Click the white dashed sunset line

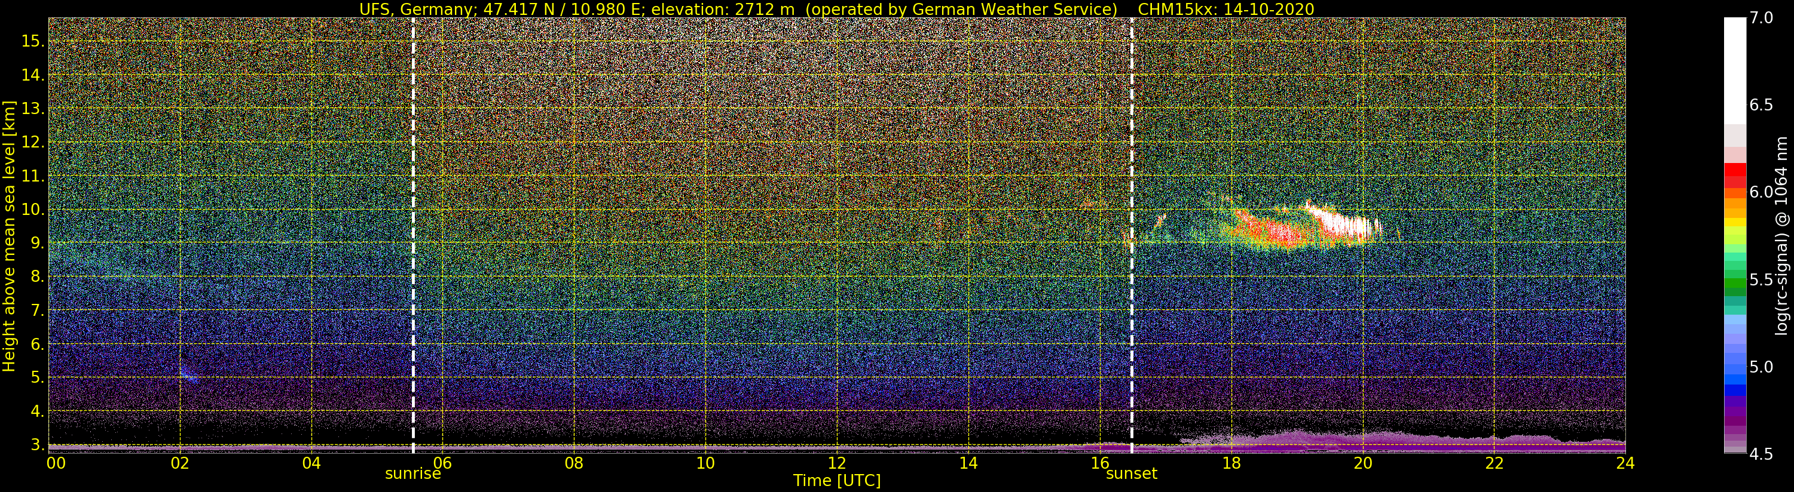[x=1131, y=236]
